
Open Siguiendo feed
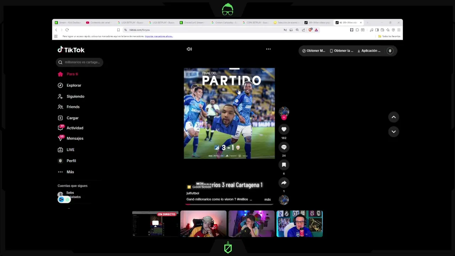click(71, 96)
